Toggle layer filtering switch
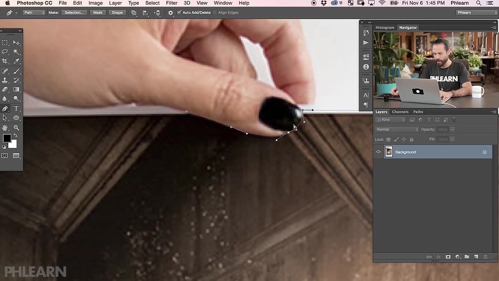The height and width of the screenshot is (281, 499). 454,120
